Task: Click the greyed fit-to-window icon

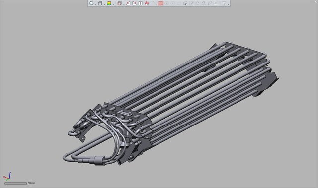Action: pyautogui.click(x=216, y=3)
